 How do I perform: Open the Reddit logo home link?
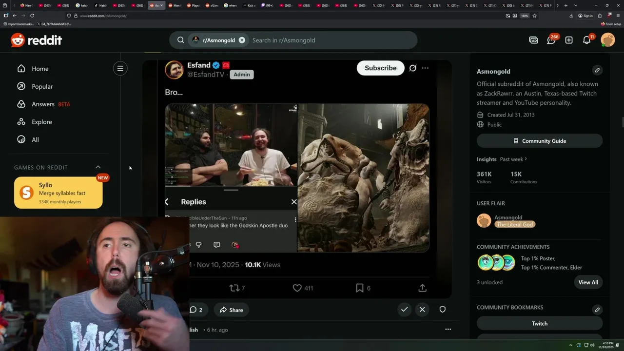[37, 40]
